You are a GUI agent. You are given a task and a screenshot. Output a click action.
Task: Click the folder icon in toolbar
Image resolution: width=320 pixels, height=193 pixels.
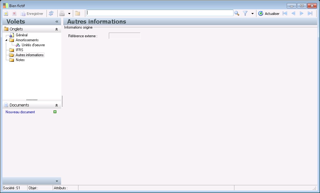[x=77, y=13]
